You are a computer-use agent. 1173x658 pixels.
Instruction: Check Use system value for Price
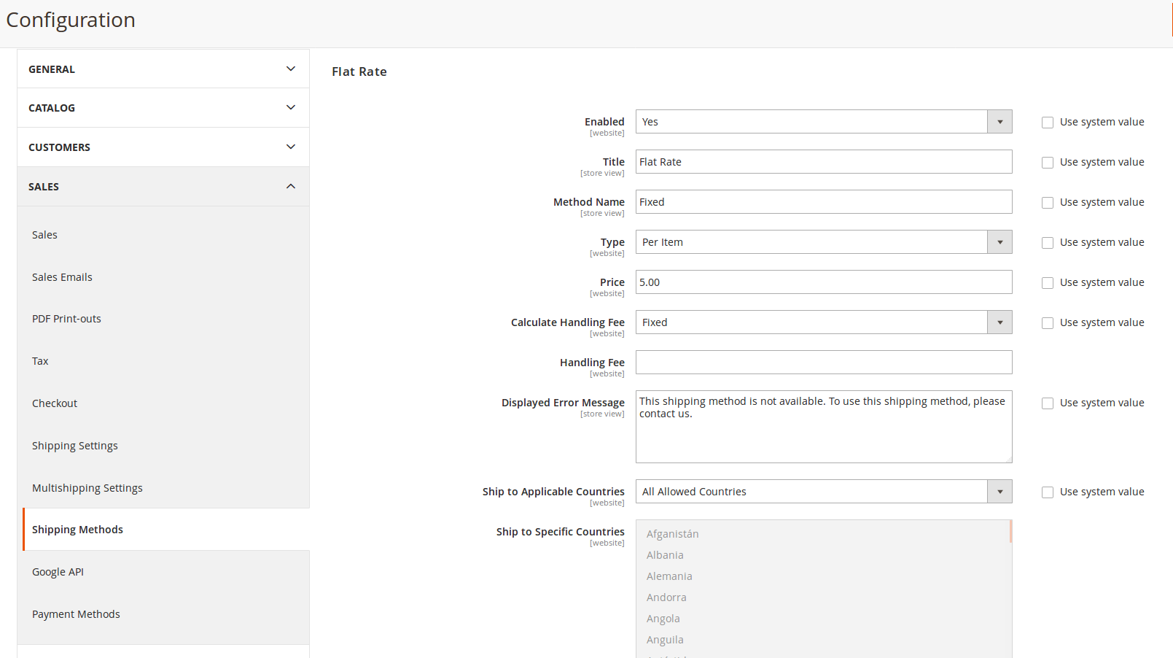(x=1048, y=283)
